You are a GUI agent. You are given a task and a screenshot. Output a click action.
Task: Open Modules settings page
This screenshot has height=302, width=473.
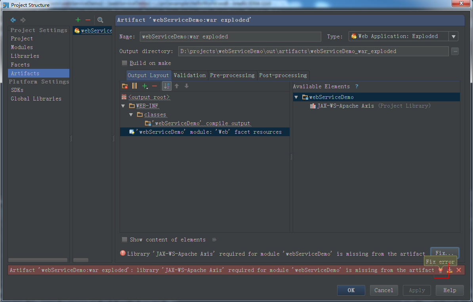[x=38, y=47]
